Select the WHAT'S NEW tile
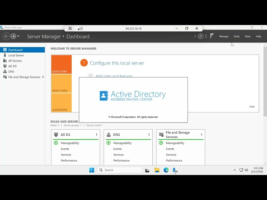Image resolution: width=267 pixels, height=200 pixels. [x=61, y=83]
